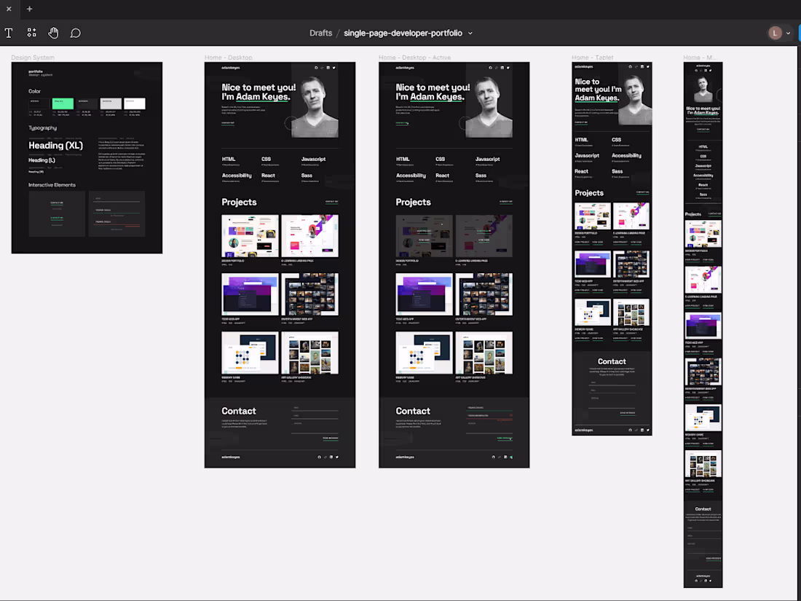This screenshot has width=801, height=601.
Task: Select the Hand tool
Action: (53, 33)
